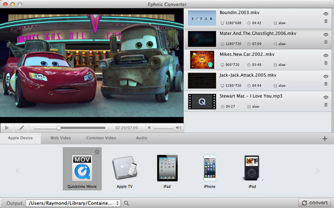Select the Boundin.2003.mkv thumbnail
The width and height of the screenshot is (334, 208).
pos(202,18)
